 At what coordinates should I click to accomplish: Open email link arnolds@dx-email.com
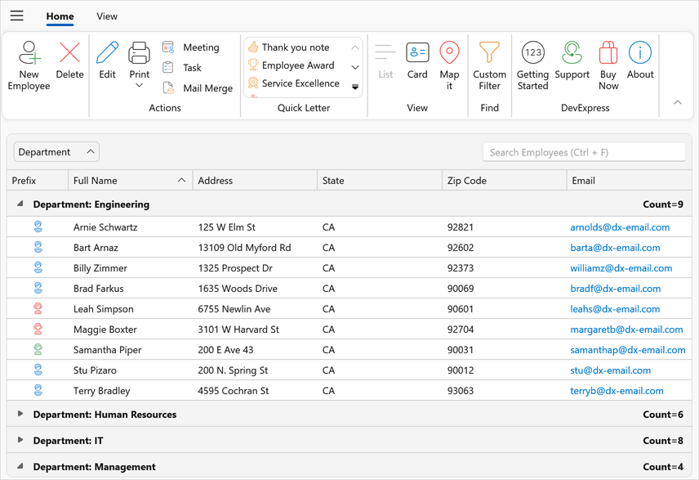tap(620, 227)
